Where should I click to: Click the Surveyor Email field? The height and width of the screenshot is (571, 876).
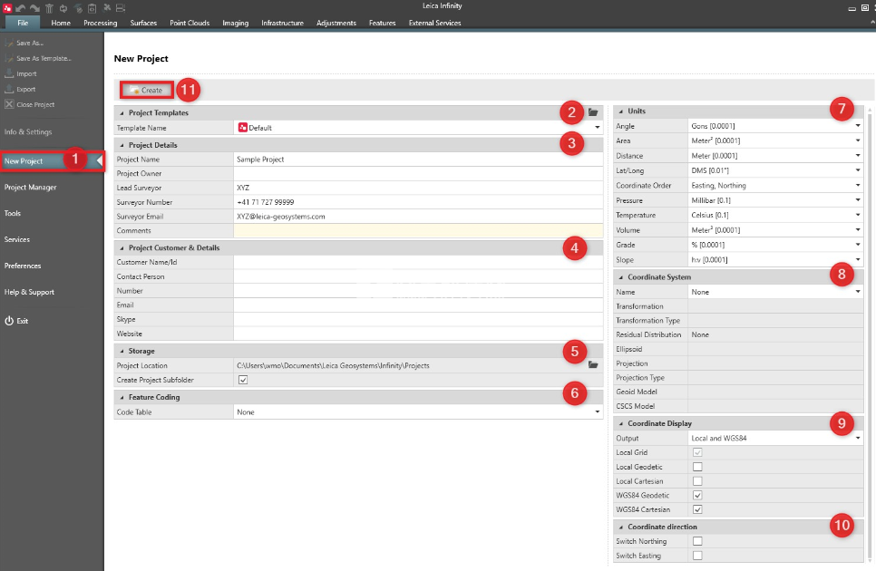[x=418, y=216]
